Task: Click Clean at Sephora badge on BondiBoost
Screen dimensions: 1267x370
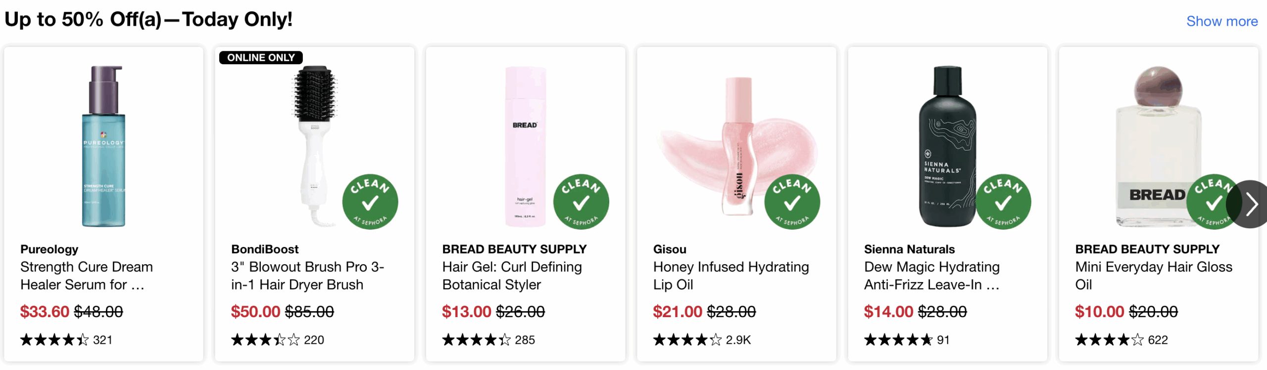Action: tap(370, 202)
